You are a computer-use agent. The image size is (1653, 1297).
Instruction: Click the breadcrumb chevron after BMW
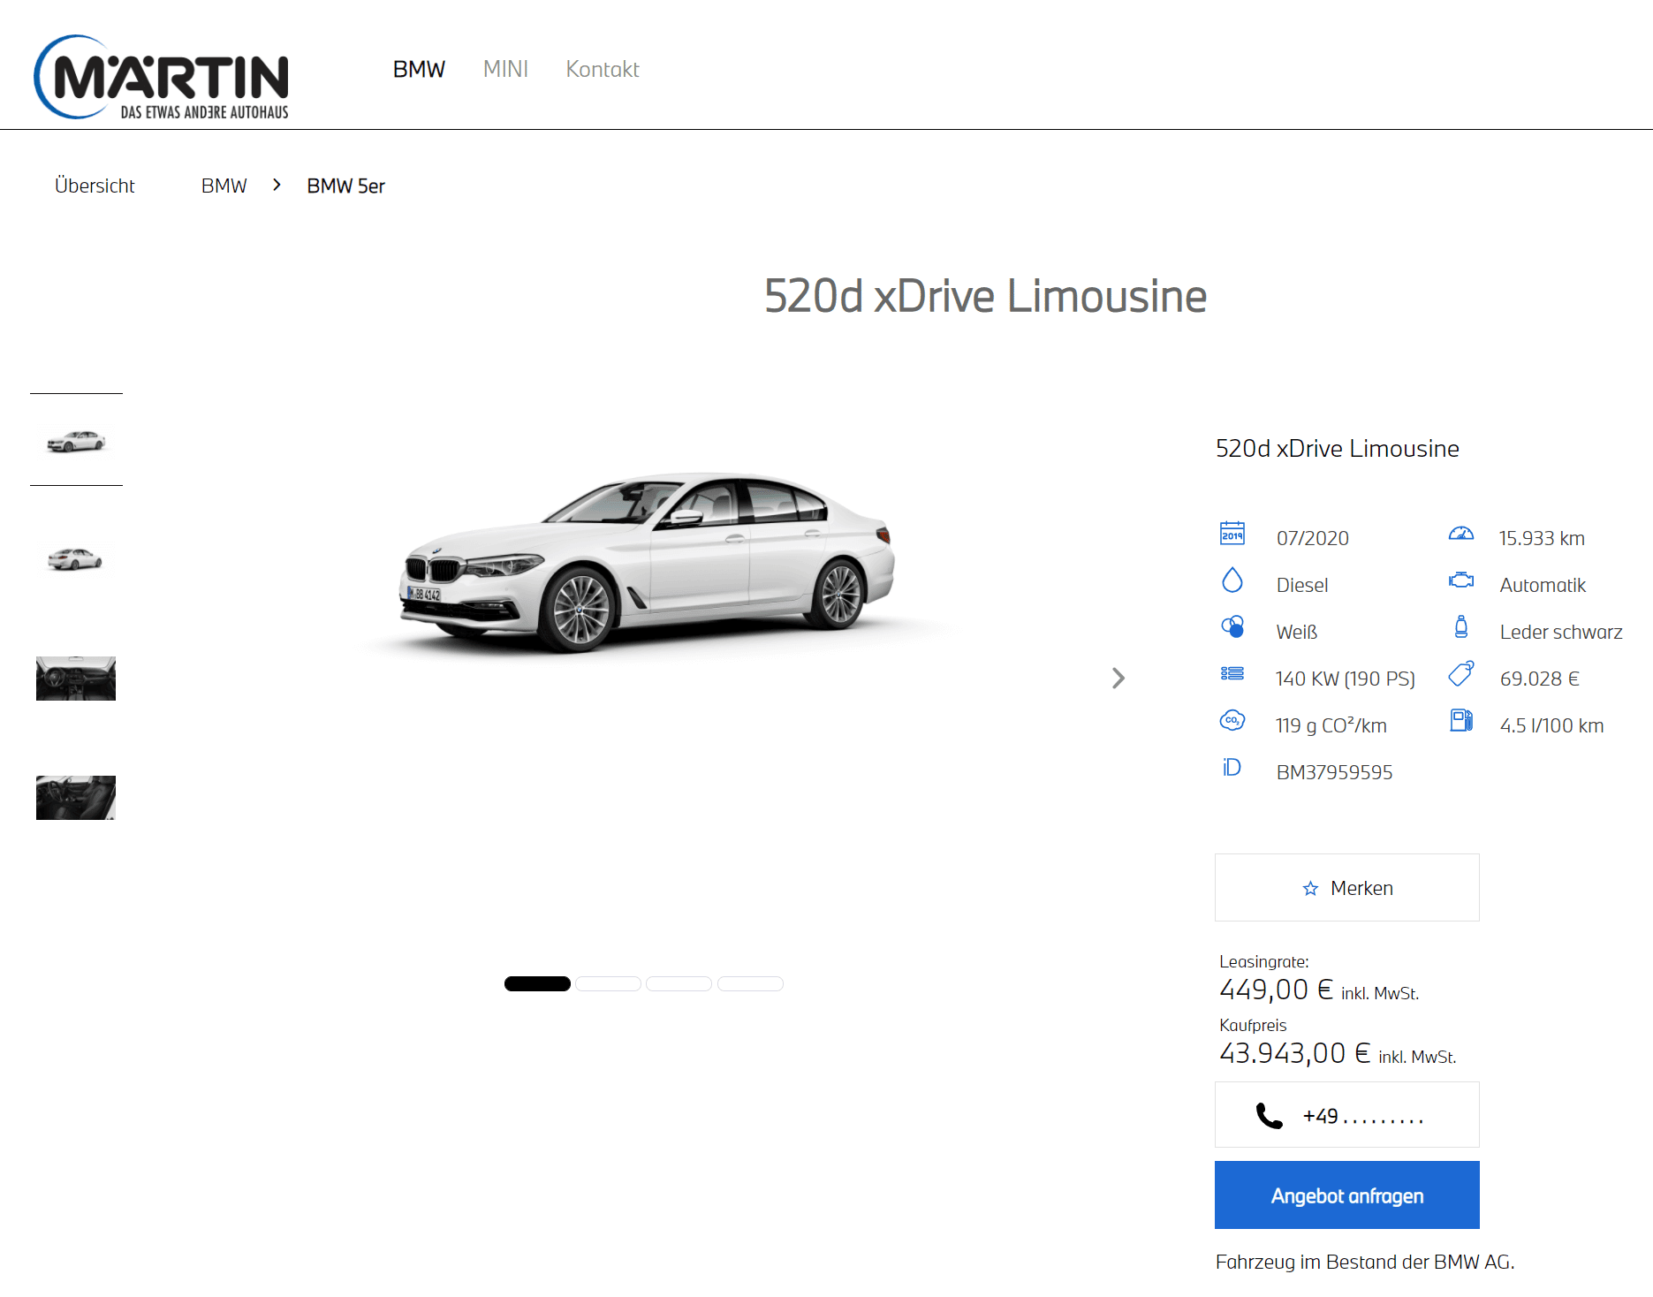[277, 185]
